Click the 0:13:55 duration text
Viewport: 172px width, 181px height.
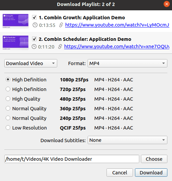pyautogui.click(x=47, y=25)
